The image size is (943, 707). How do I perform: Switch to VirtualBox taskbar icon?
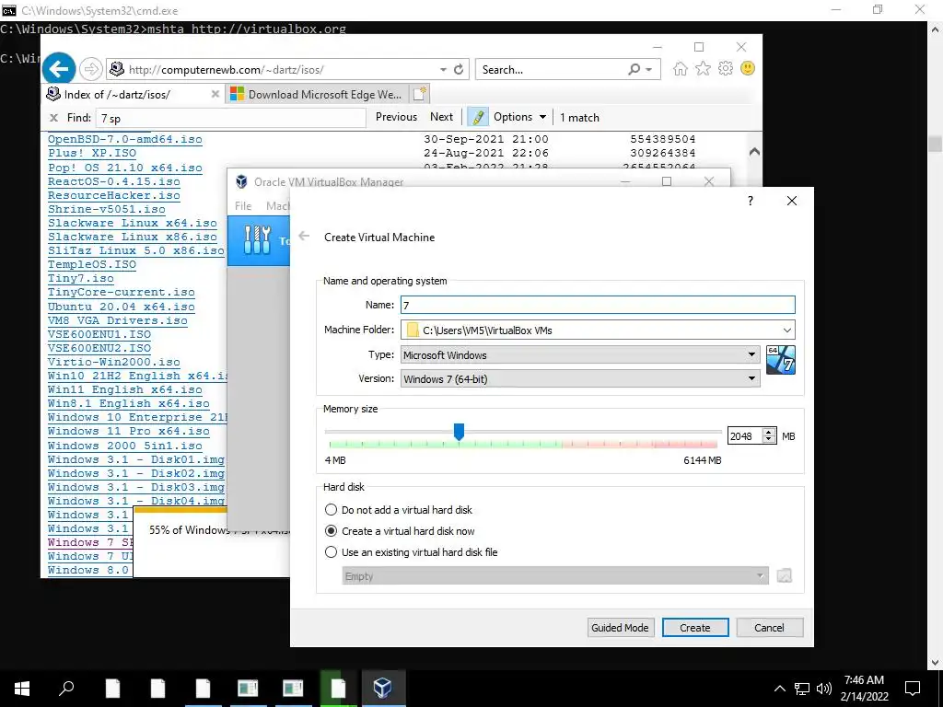click(382, 689)
